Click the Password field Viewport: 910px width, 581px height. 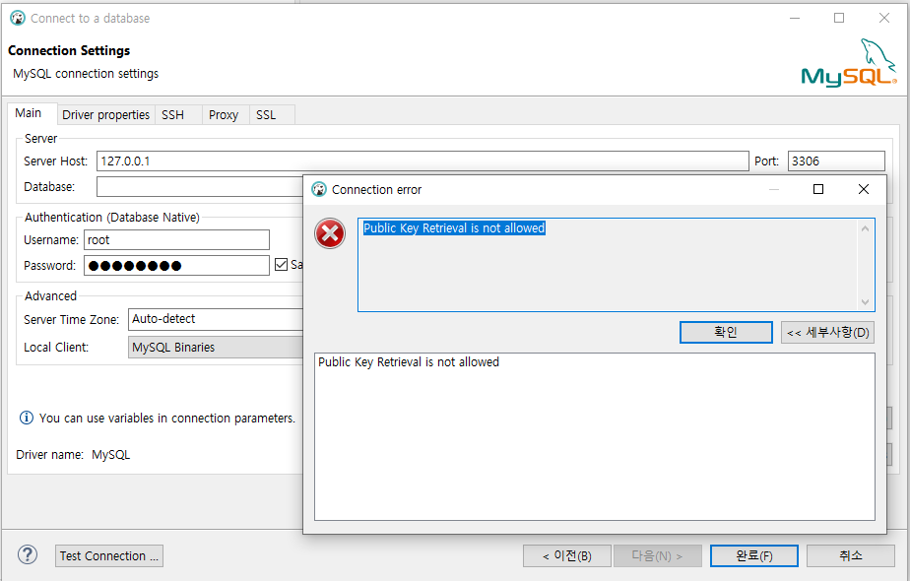pyautogui.click(x=176, y=265)
